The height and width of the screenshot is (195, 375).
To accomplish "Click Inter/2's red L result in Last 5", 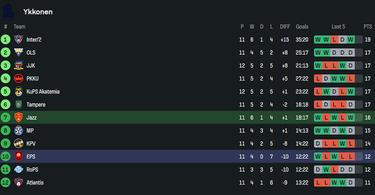I will pos(334,40).
